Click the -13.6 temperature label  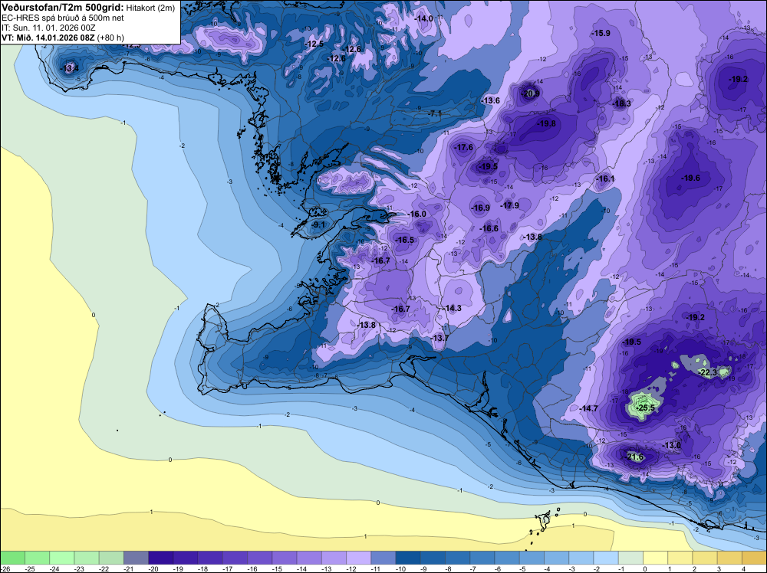(491, 100)
